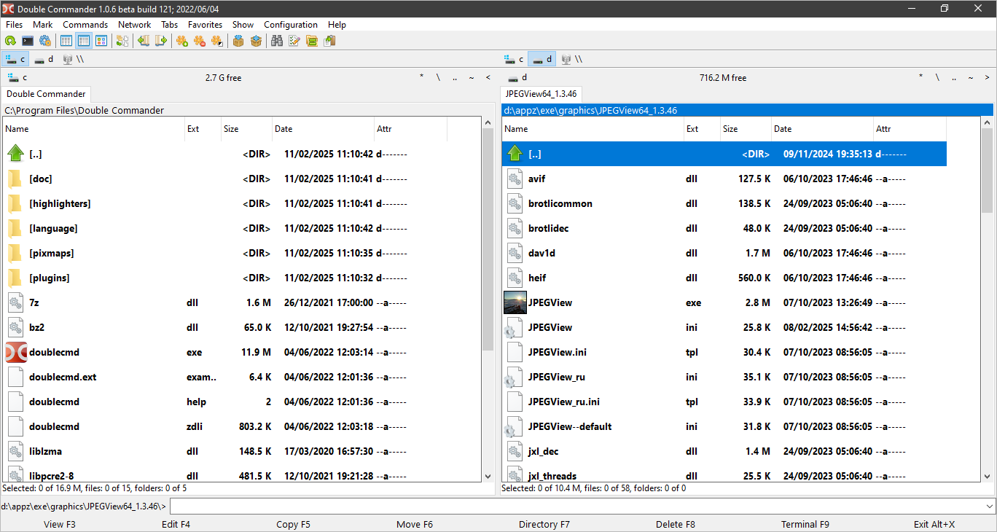The width and height of the screenshot is (997, 532).
Task: Open the Favorites menu
Action: [205, 24]
